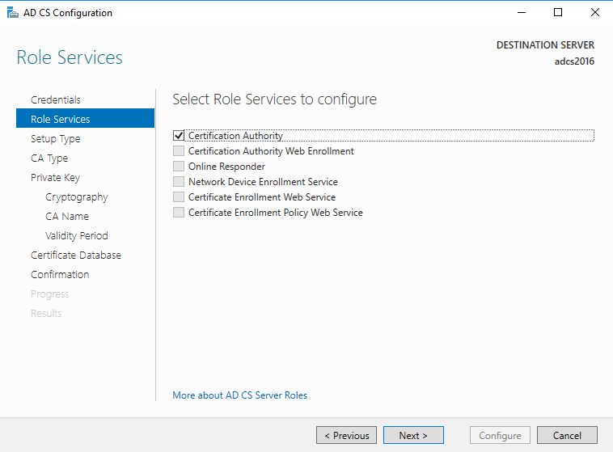The height and width of the screenshot is (452, 613).
Task: Enable Certificate Enrollment Policy Web Service
Action: pos(179,213)
